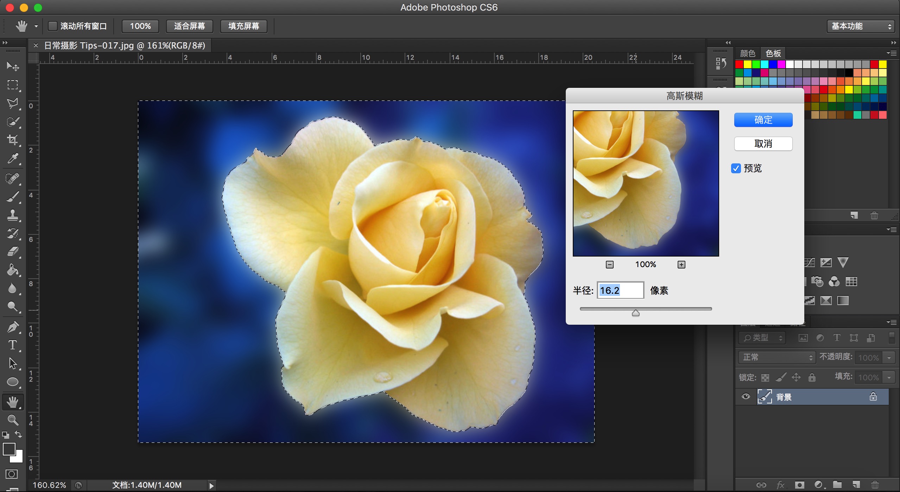This screenshot has width=900, height=492.
Task: Switch to the 颜色 panel tab
Action: tap(747, 53)
